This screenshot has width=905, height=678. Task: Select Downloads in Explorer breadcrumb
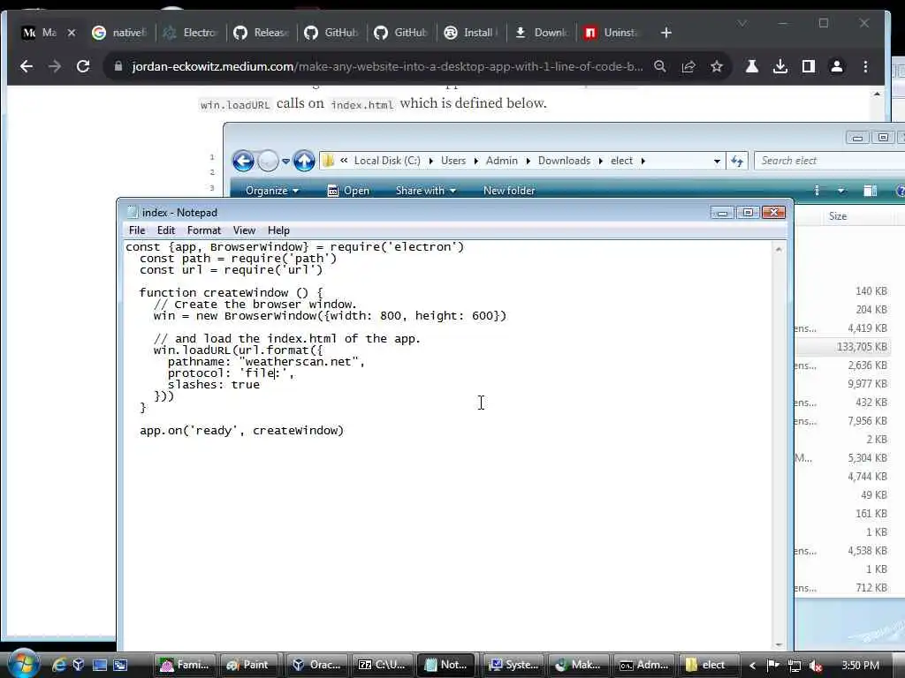[564, 161]
